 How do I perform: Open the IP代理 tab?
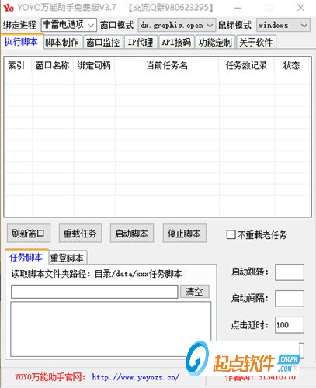[141, 42]
